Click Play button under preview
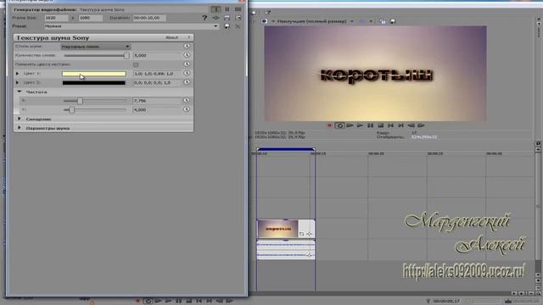 pos(360,125)
